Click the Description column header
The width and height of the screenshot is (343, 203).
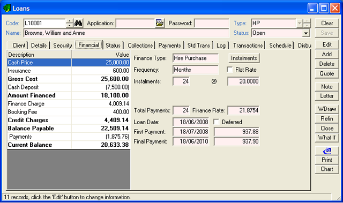click(x=39, y=55)
